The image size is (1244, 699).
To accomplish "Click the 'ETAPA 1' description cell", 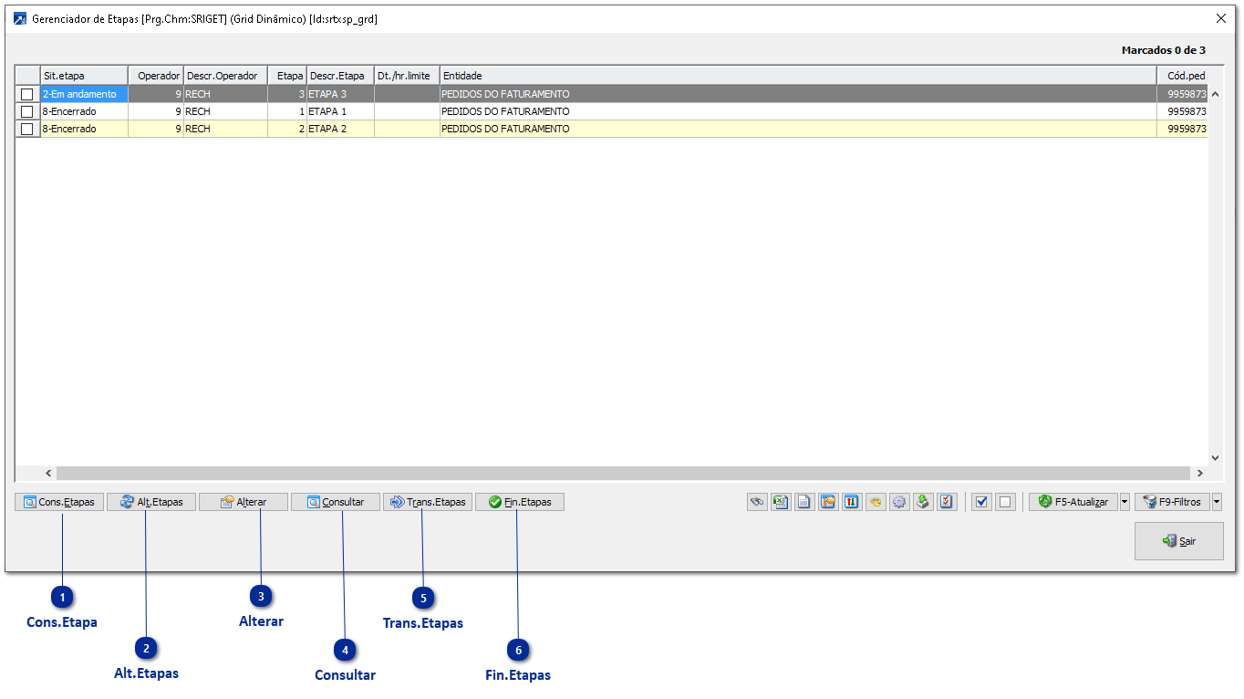I will [340, 111].
